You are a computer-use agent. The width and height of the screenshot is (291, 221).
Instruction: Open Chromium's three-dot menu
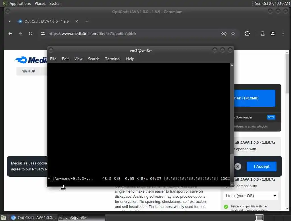coord(283,34)
